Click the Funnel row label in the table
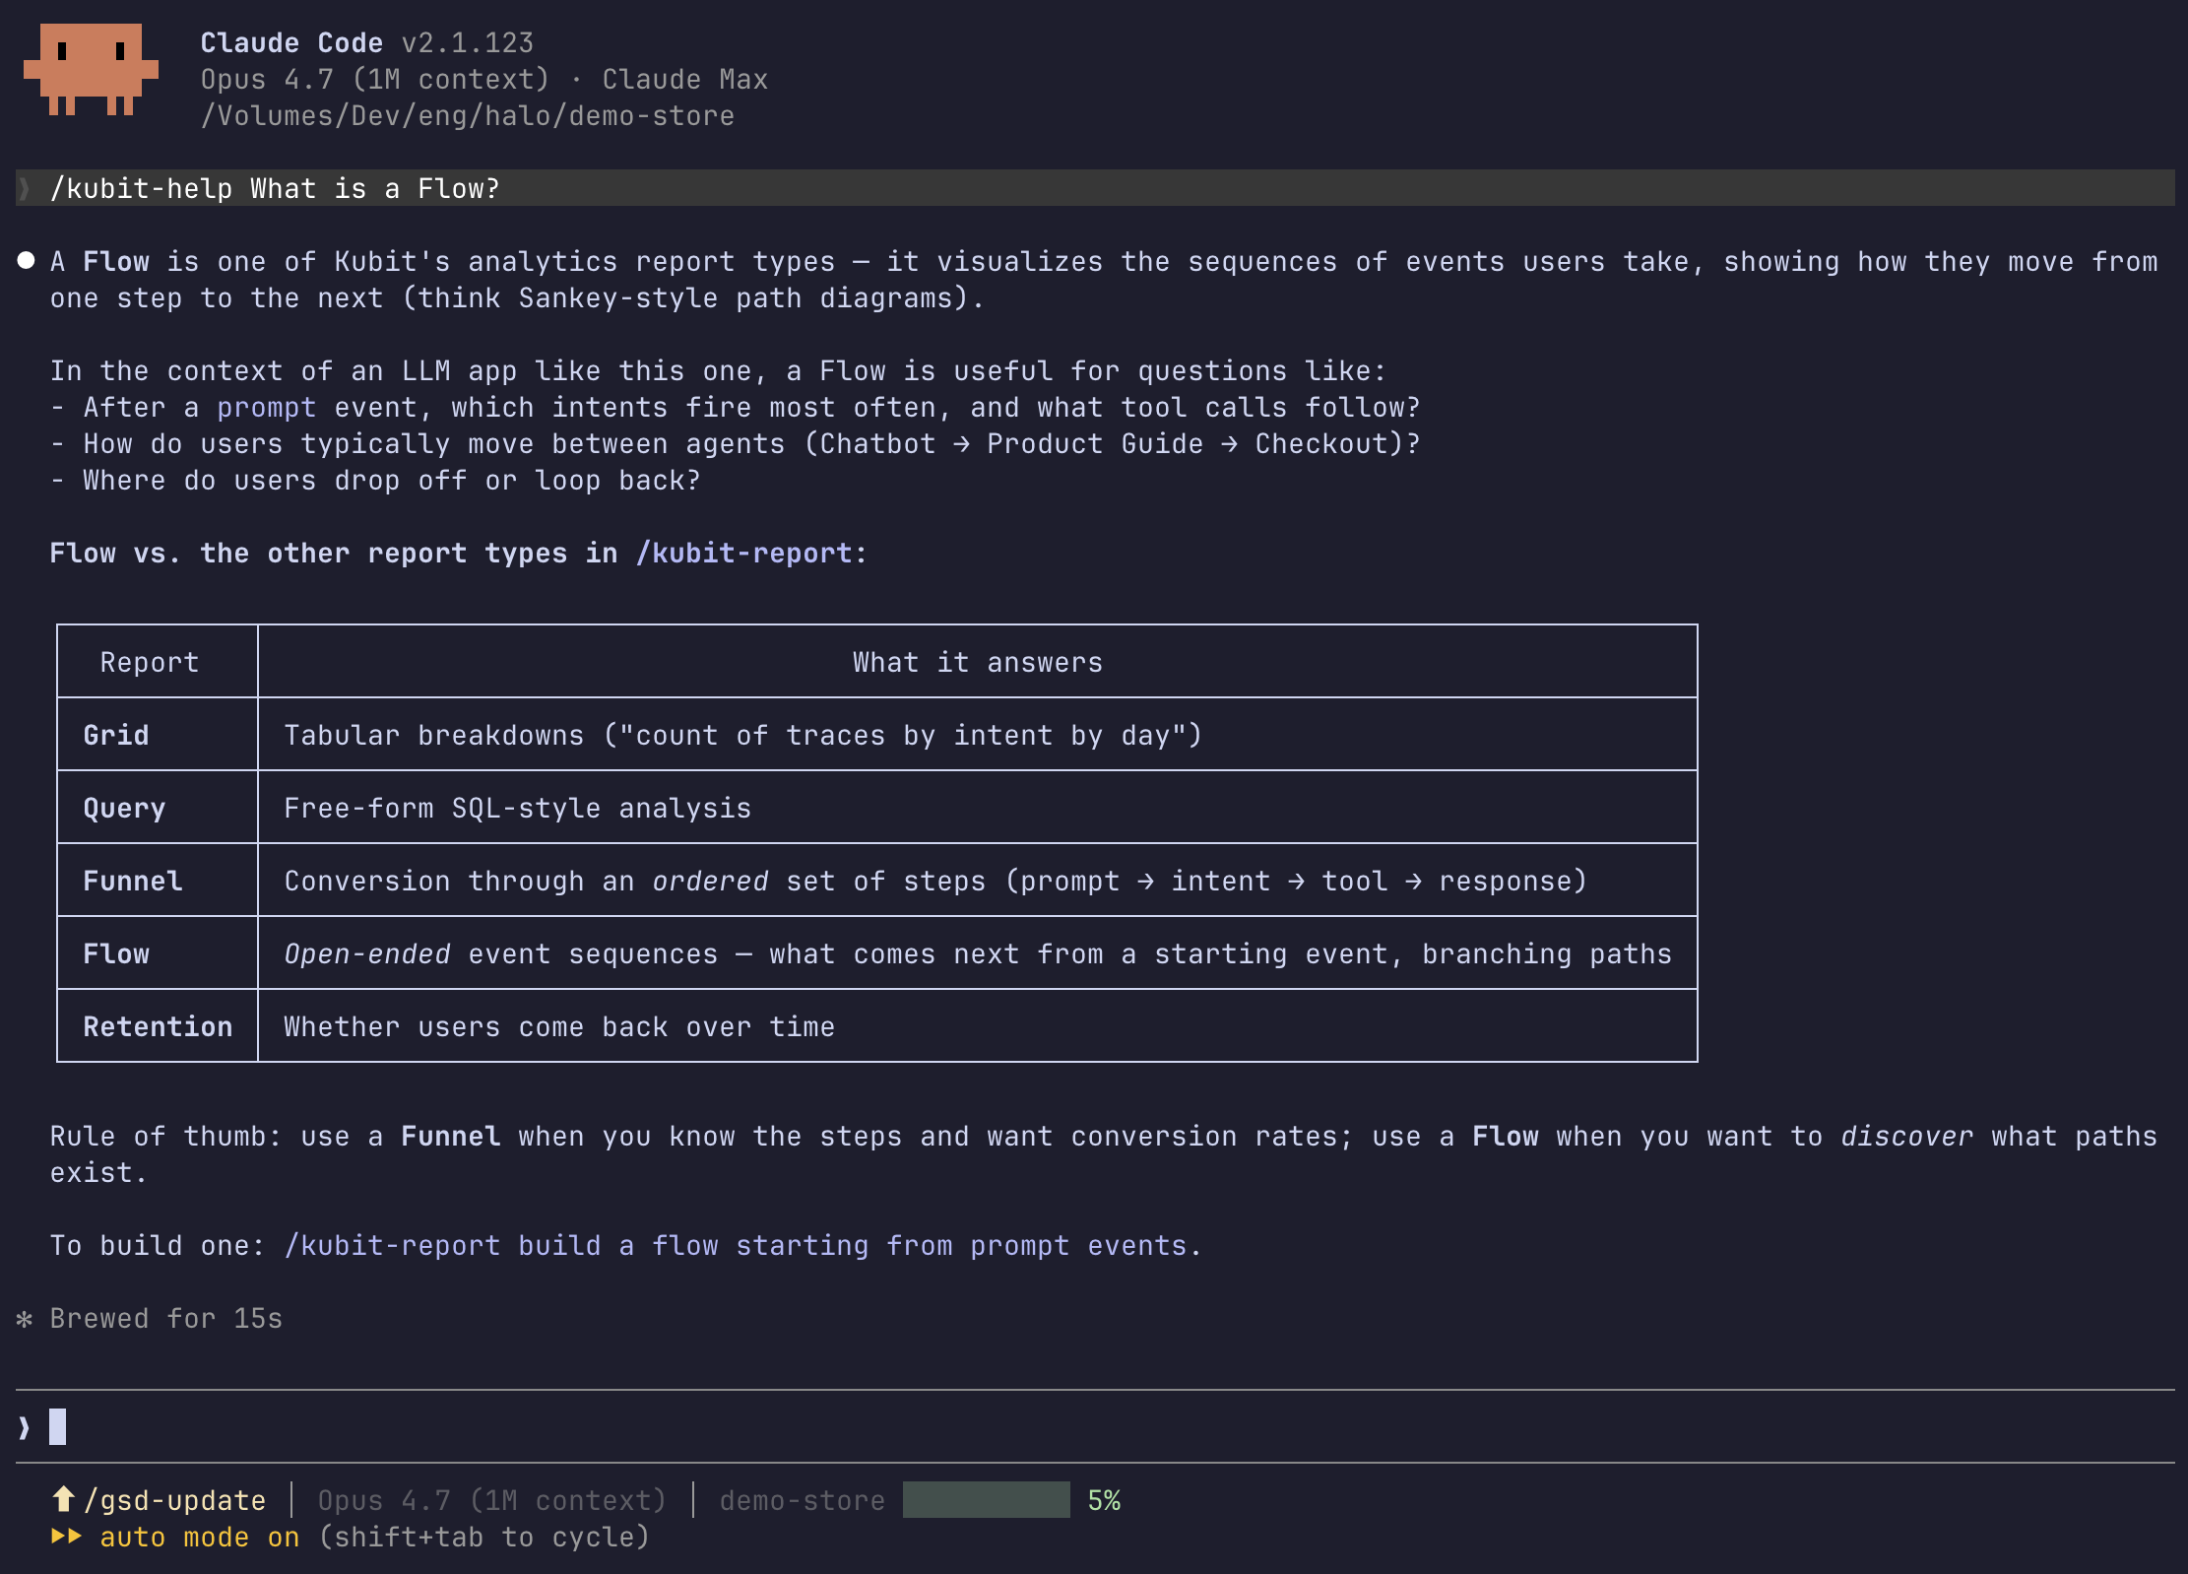 (133, 881)
